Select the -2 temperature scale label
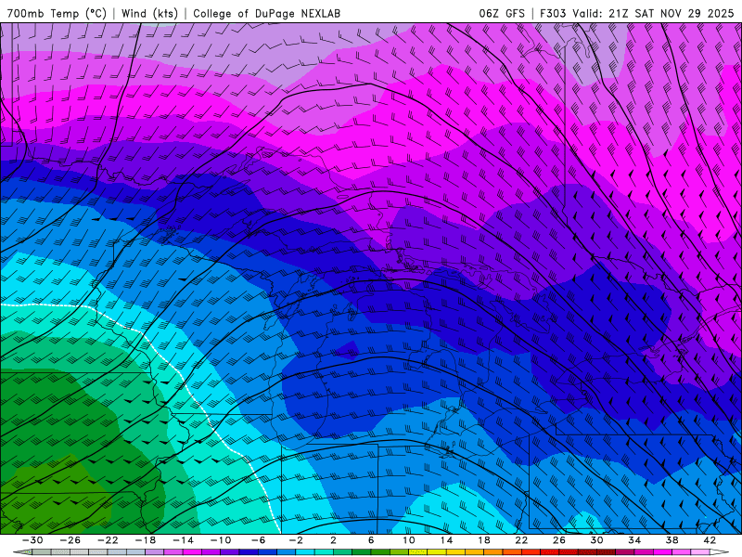The height and width of the screenshot is (557, 742). tap(296, 540)
